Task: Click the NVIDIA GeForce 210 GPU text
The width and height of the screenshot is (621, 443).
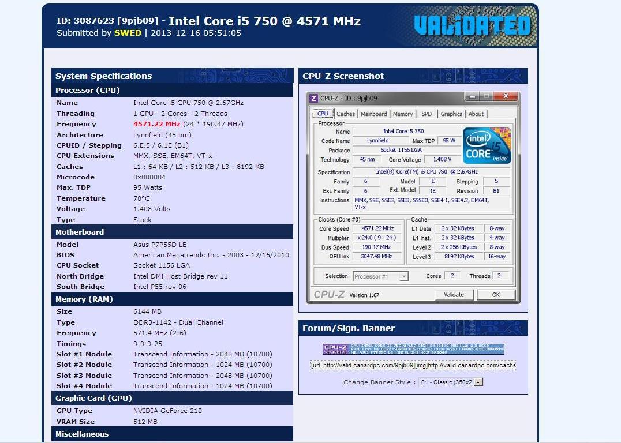Action: coord(167,411)
